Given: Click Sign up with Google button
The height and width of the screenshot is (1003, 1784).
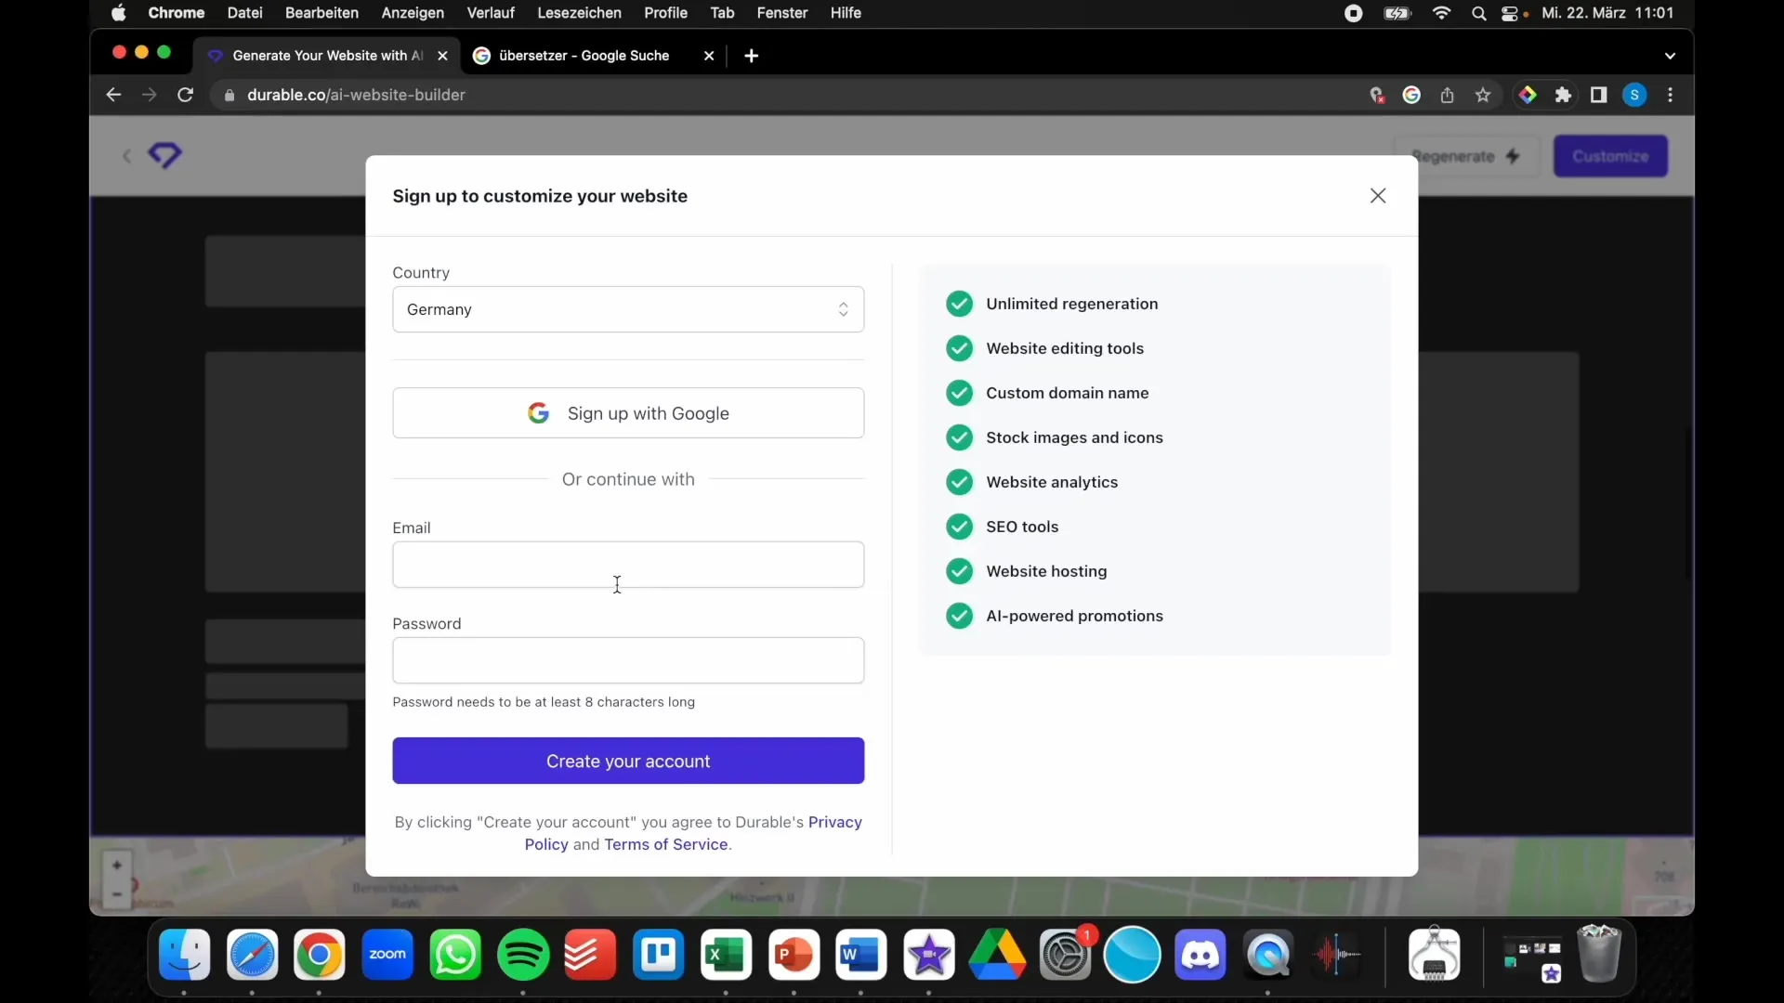Looking at the screenshot, I should pyautogui.click(x=628, y=413).
